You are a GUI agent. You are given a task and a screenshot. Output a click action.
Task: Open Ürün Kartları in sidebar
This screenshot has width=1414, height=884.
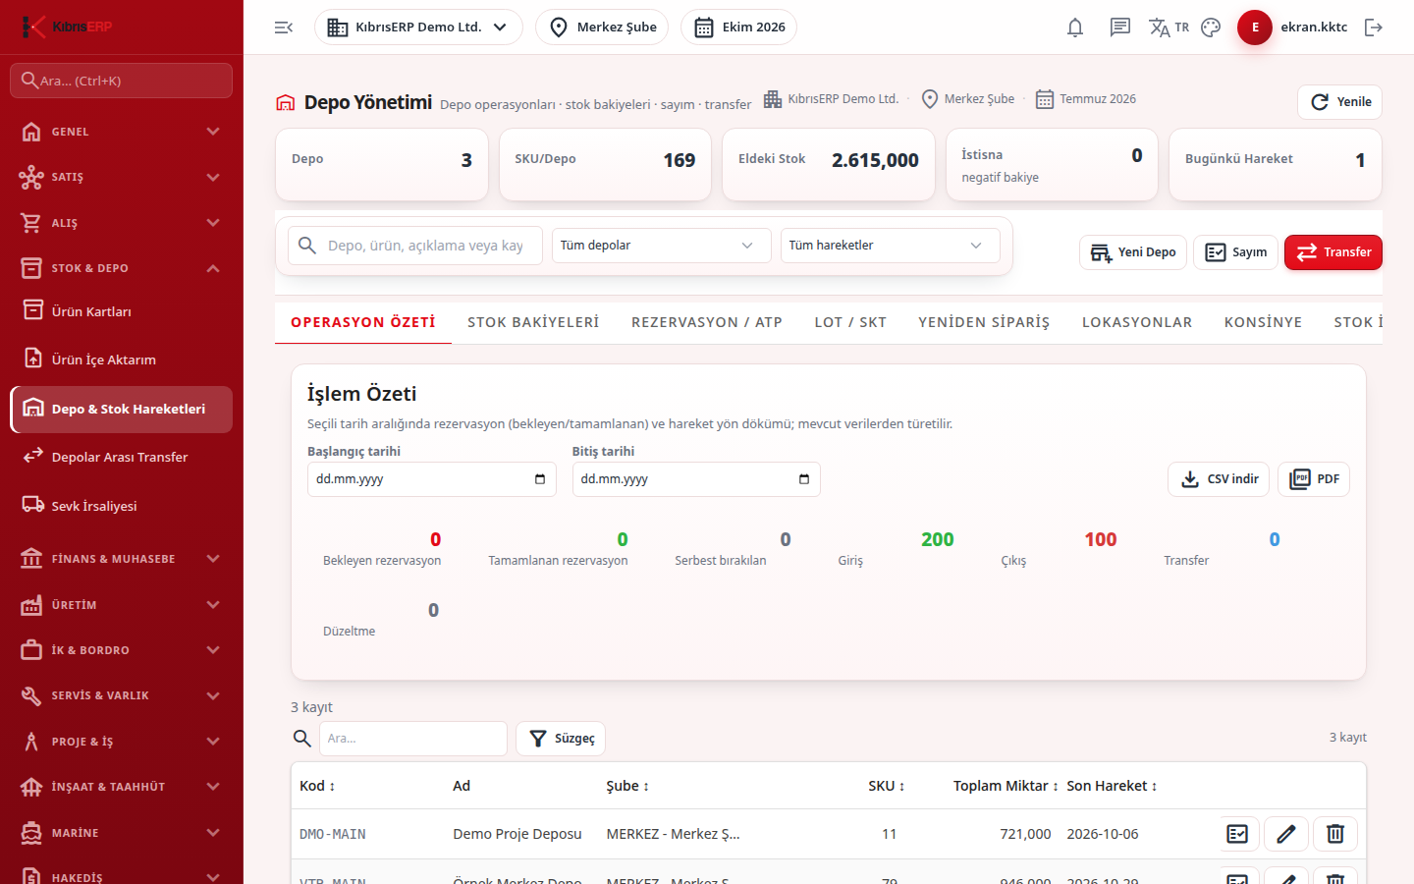pyautogui.click(x=122, y=311)
